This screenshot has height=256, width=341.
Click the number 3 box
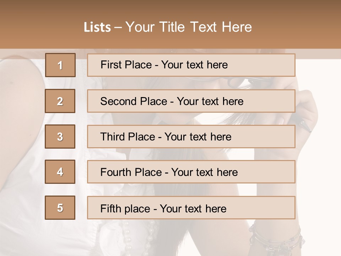pos(60,137)
